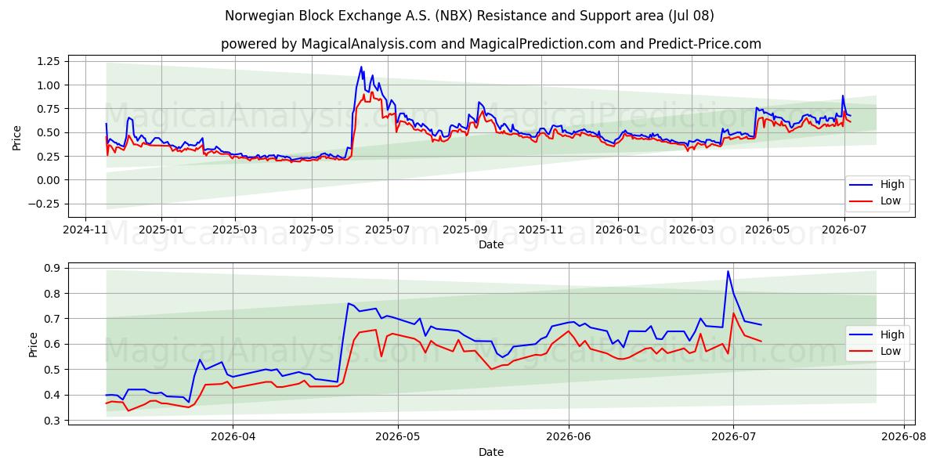Click the bottom chart y-axis tick '0.8'

(x=53, y=294)
